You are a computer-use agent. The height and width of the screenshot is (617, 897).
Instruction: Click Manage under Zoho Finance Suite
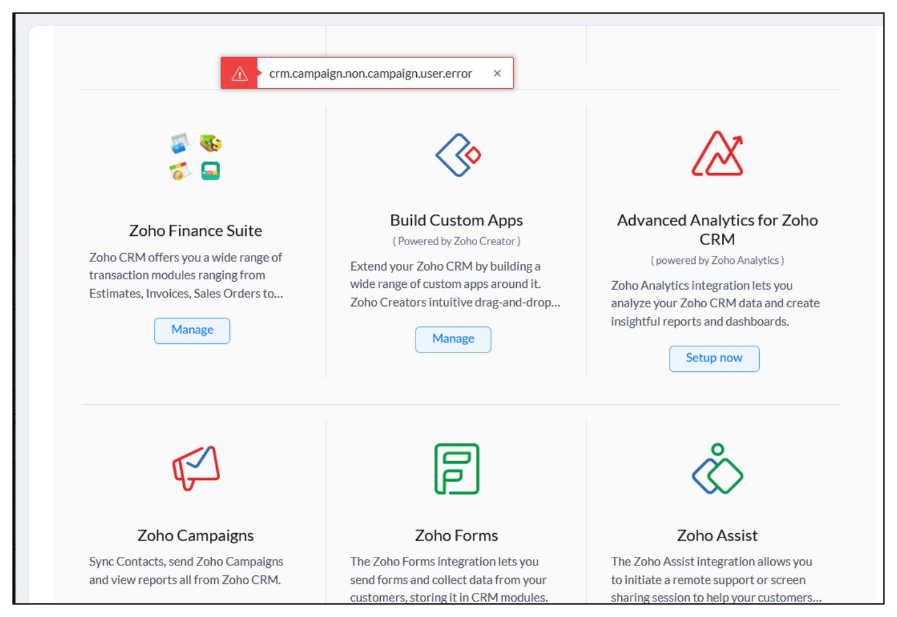(192, 330)
